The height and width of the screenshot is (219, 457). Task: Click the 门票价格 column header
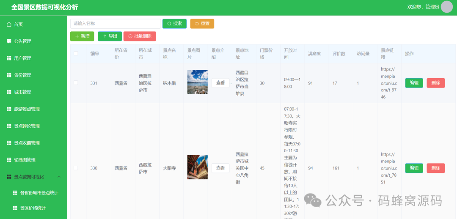266,54
